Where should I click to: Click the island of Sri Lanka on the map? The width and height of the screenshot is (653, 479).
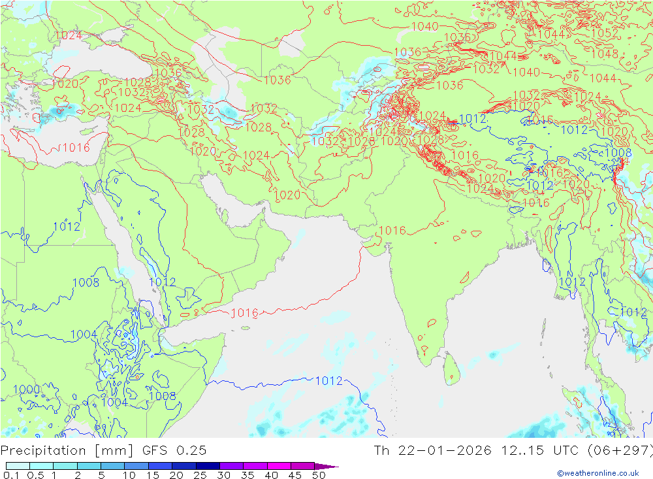[x=451, y=369]
